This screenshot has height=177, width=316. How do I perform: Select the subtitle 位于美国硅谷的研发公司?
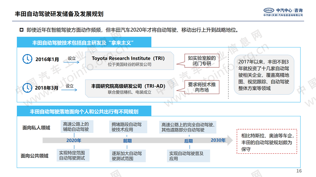click(x=129, y=64)
